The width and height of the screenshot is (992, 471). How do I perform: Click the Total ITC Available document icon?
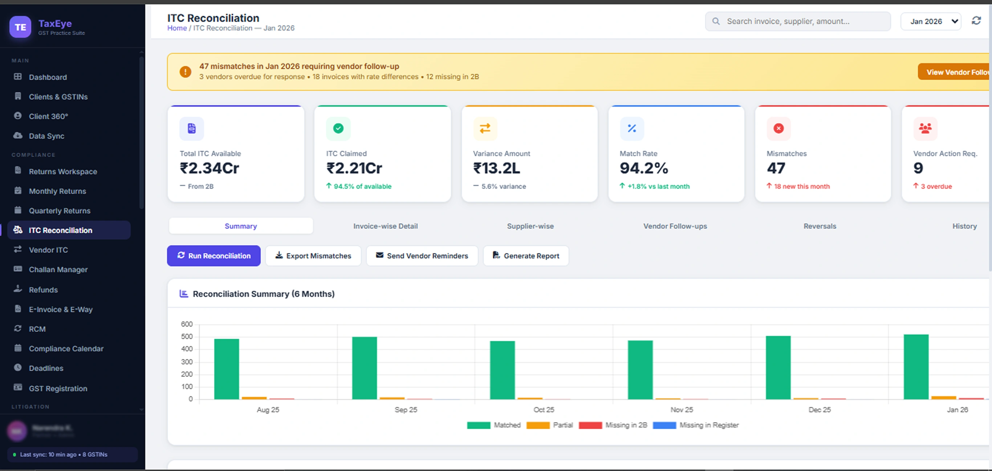click(x=191, y=128)
